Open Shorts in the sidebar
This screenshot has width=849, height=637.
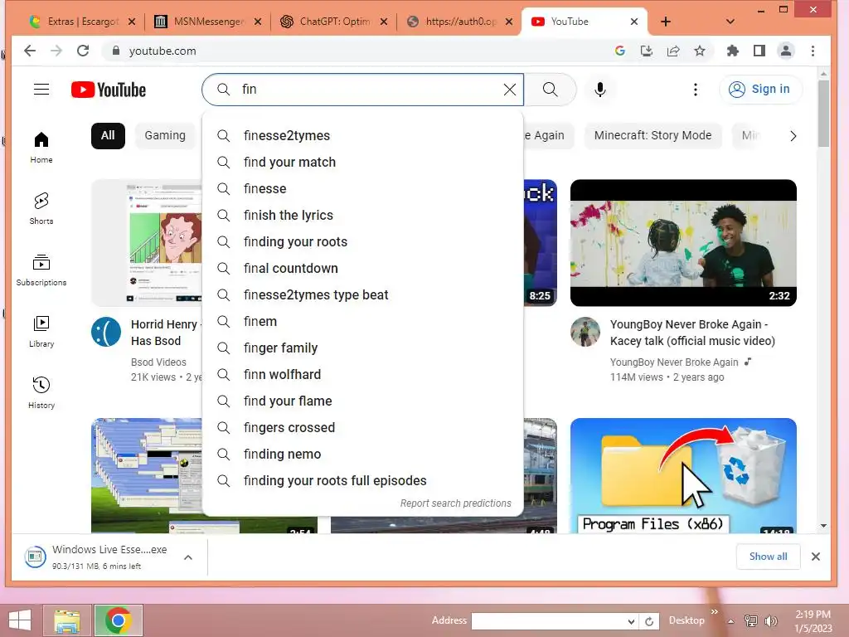[41, 208]
